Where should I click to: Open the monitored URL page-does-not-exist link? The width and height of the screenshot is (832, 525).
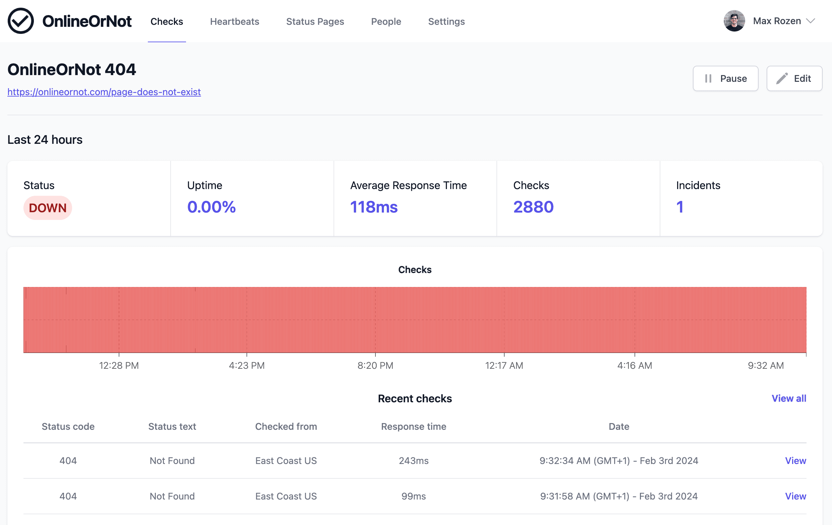click(x=104, y=92)
